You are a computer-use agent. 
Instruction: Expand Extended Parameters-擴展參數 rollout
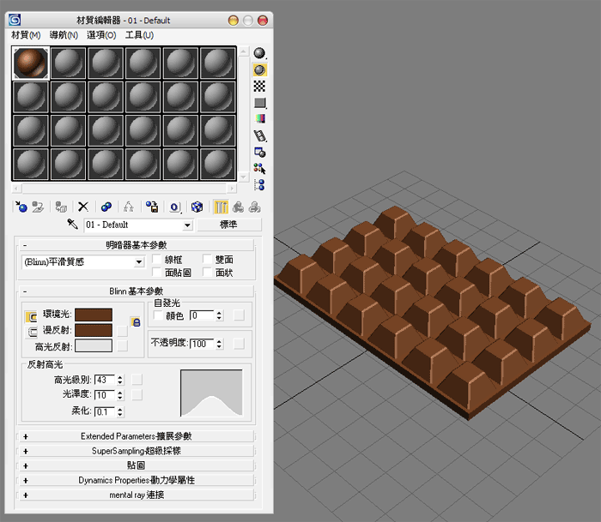pos(137,436)
